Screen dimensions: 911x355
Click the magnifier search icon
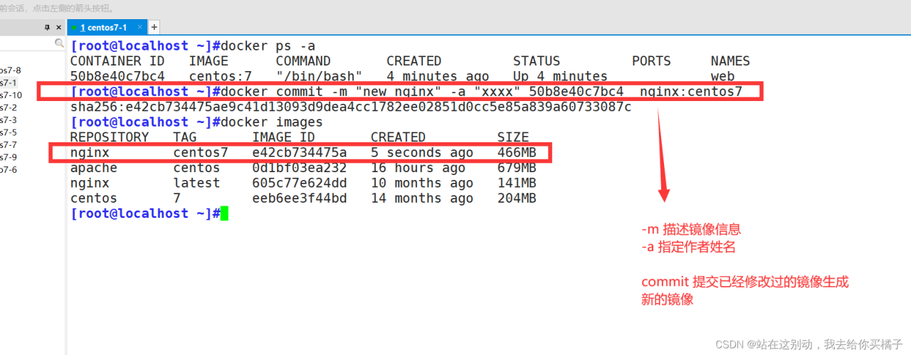click(x=60, y=44)
